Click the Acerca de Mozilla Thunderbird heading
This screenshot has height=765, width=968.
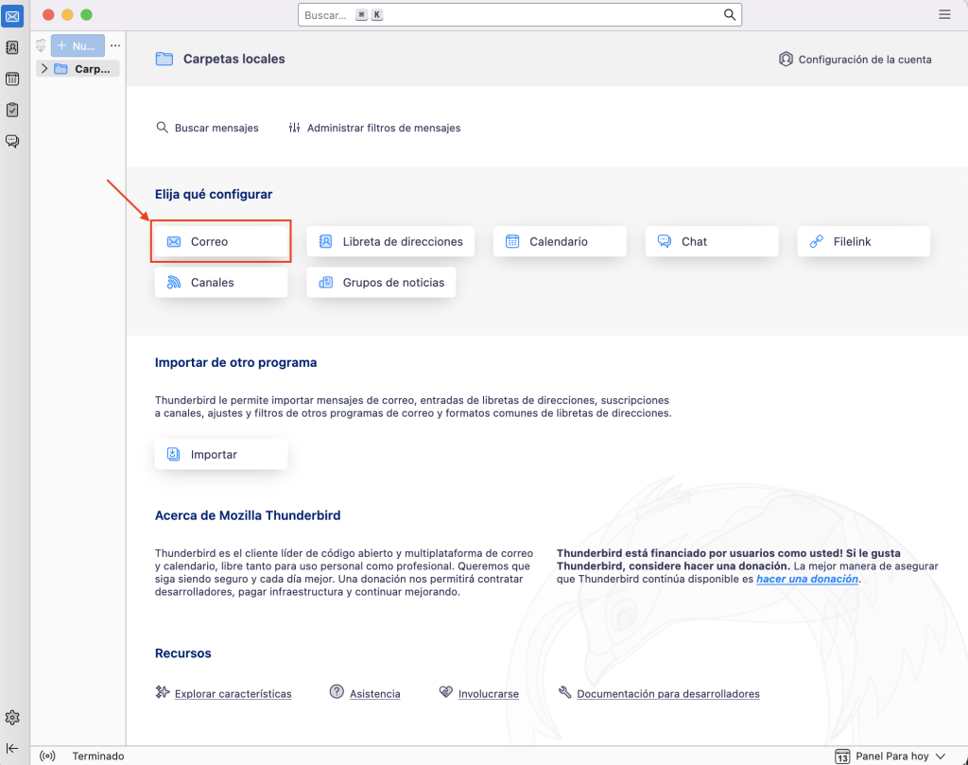(248, 515)
